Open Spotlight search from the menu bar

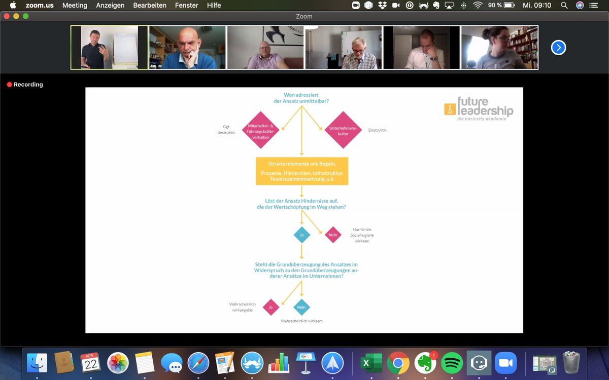click(x=563, y=5)
